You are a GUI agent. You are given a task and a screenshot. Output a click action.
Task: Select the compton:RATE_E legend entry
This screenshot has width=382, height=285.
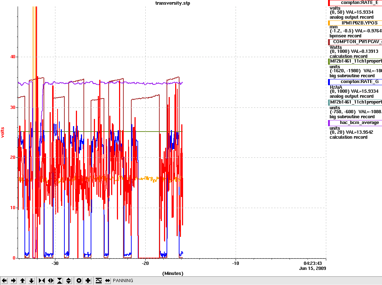click(356, 3)
